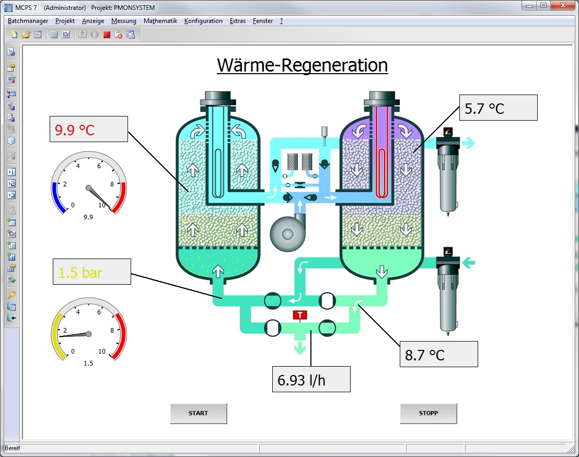
Task: Open the Fenster menu
Action: pyautogui.click(x=263, y=21)
